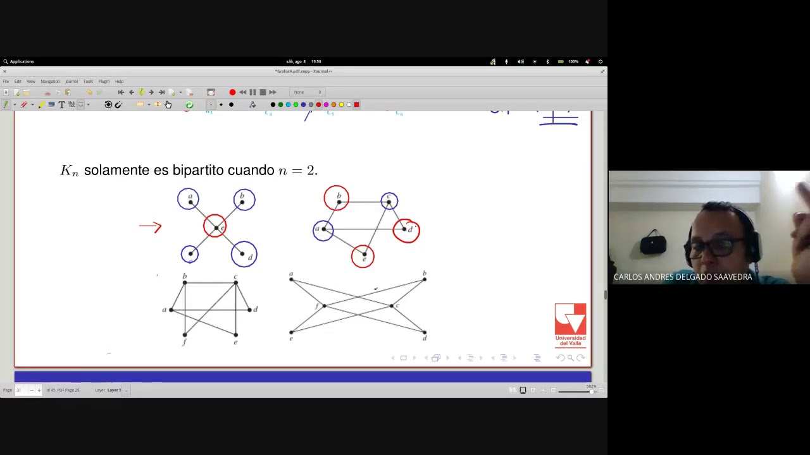
Task: Select the Text tool (T icon)
Action: [x=61, y=104]
